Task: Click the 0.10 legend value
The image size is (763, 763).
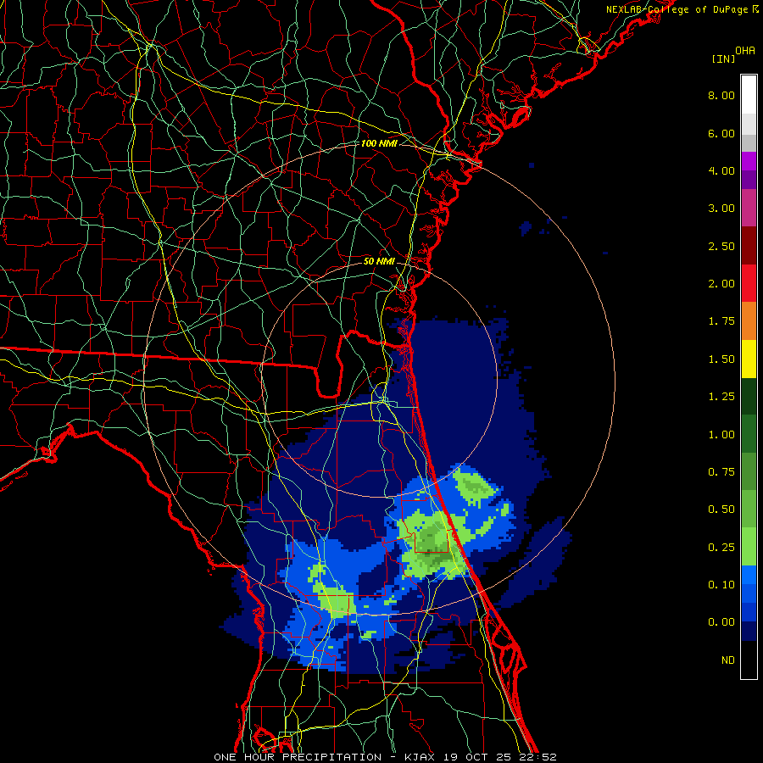Action: point(721,585)
